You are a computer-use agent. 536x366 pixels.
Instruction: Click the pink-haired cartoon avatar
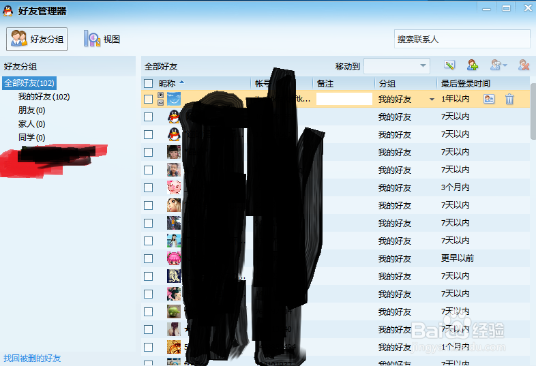(x=174, y=258)
